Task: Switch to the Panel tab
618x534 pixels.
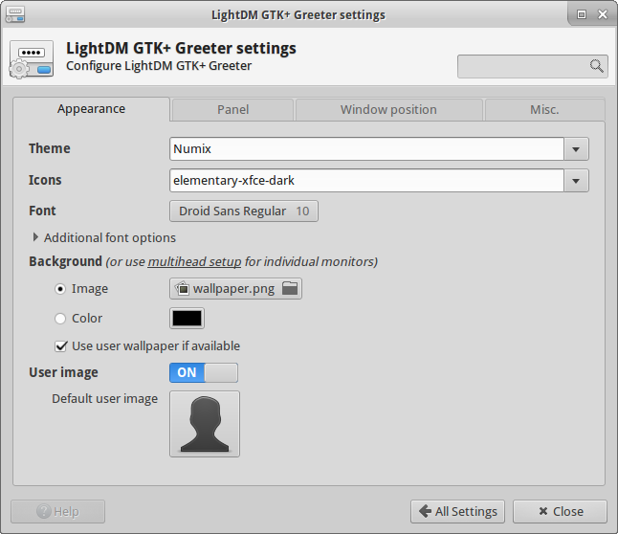Action: pos(232,110)
